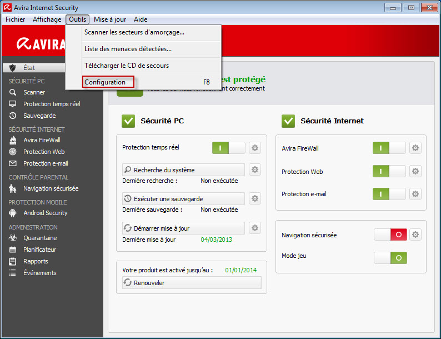
Task: Open Configuration from Outils menu
Action: point(143,82)
